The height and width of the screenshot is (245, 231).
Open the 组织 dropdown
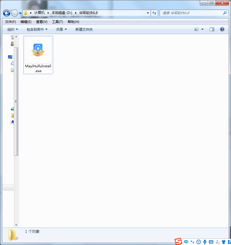coord(13,29)
